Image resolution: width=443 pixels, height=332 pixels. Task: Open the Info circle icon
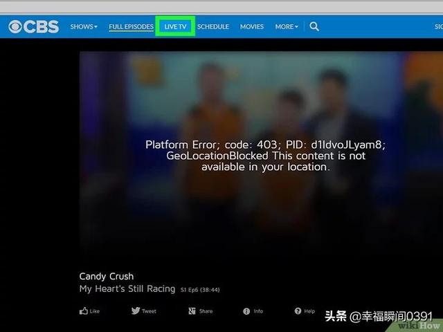246,311
